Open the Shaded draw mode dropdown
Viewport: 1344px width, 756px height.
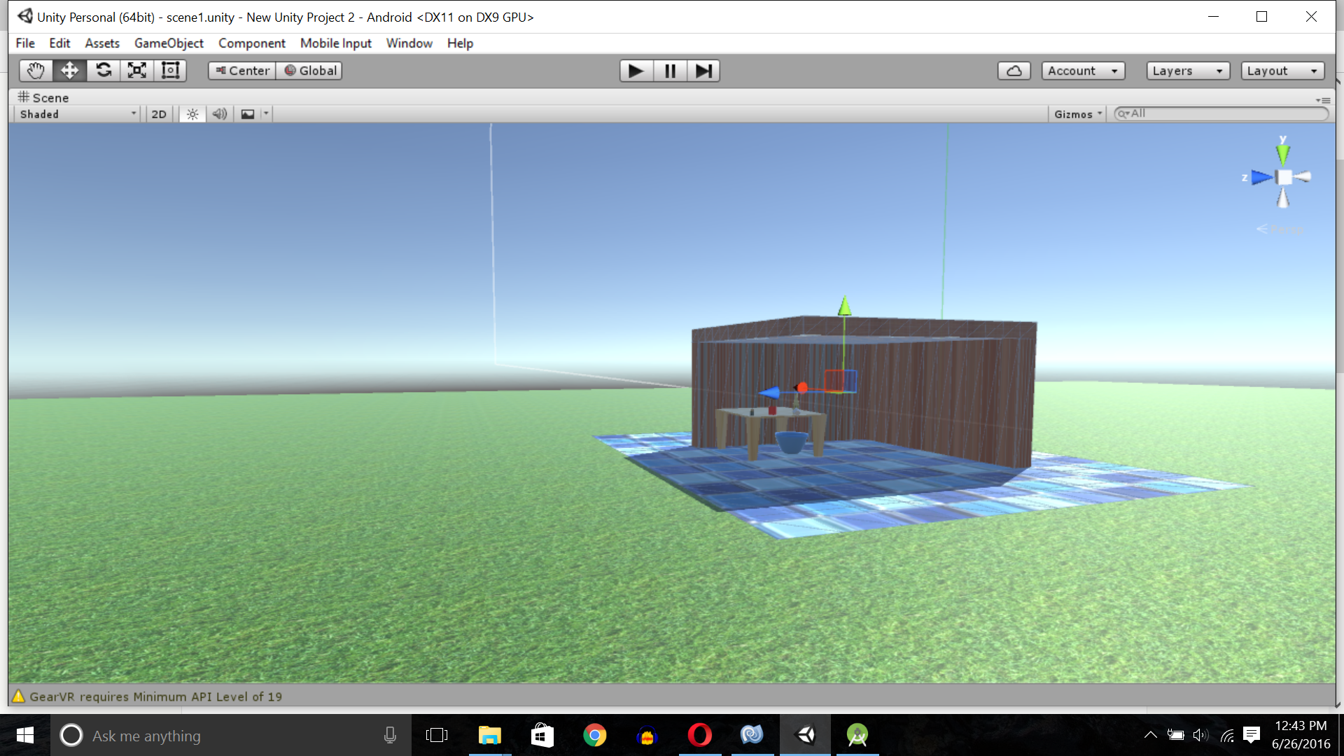(77, 114)
